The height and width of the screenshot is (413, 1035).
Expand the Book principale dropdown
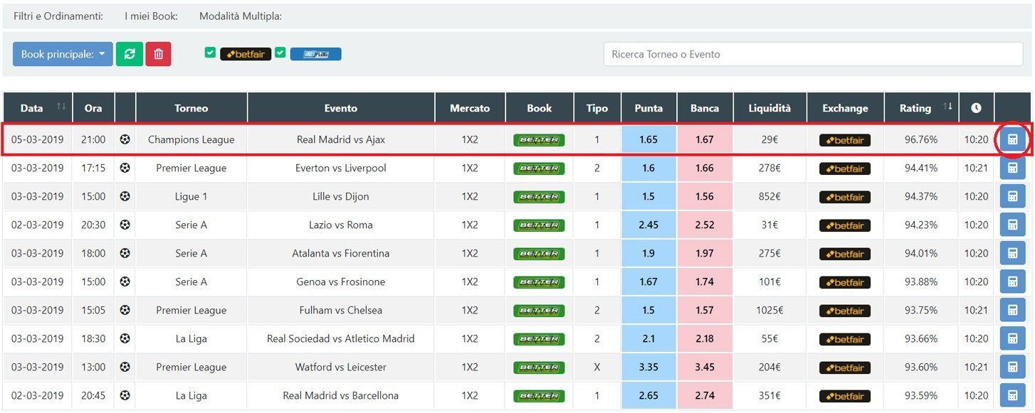[63, 54]
